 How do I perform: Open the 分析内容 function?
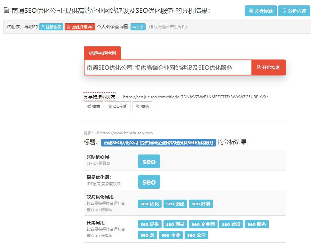point(294,10)
